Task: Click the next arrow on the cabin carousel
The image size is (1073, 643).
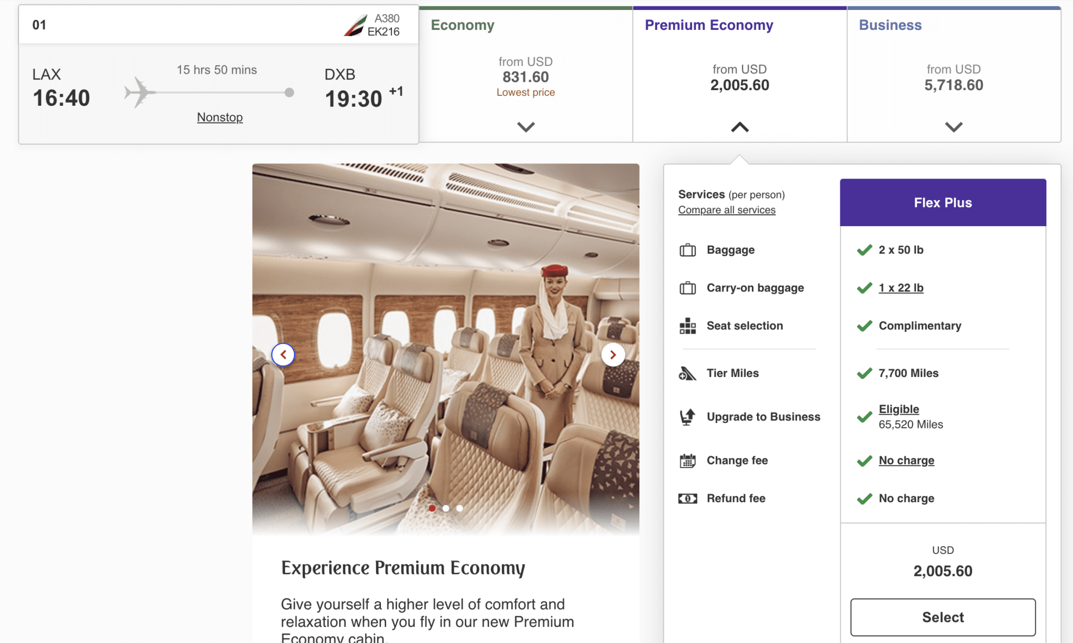Action: [x=613, y=354]
